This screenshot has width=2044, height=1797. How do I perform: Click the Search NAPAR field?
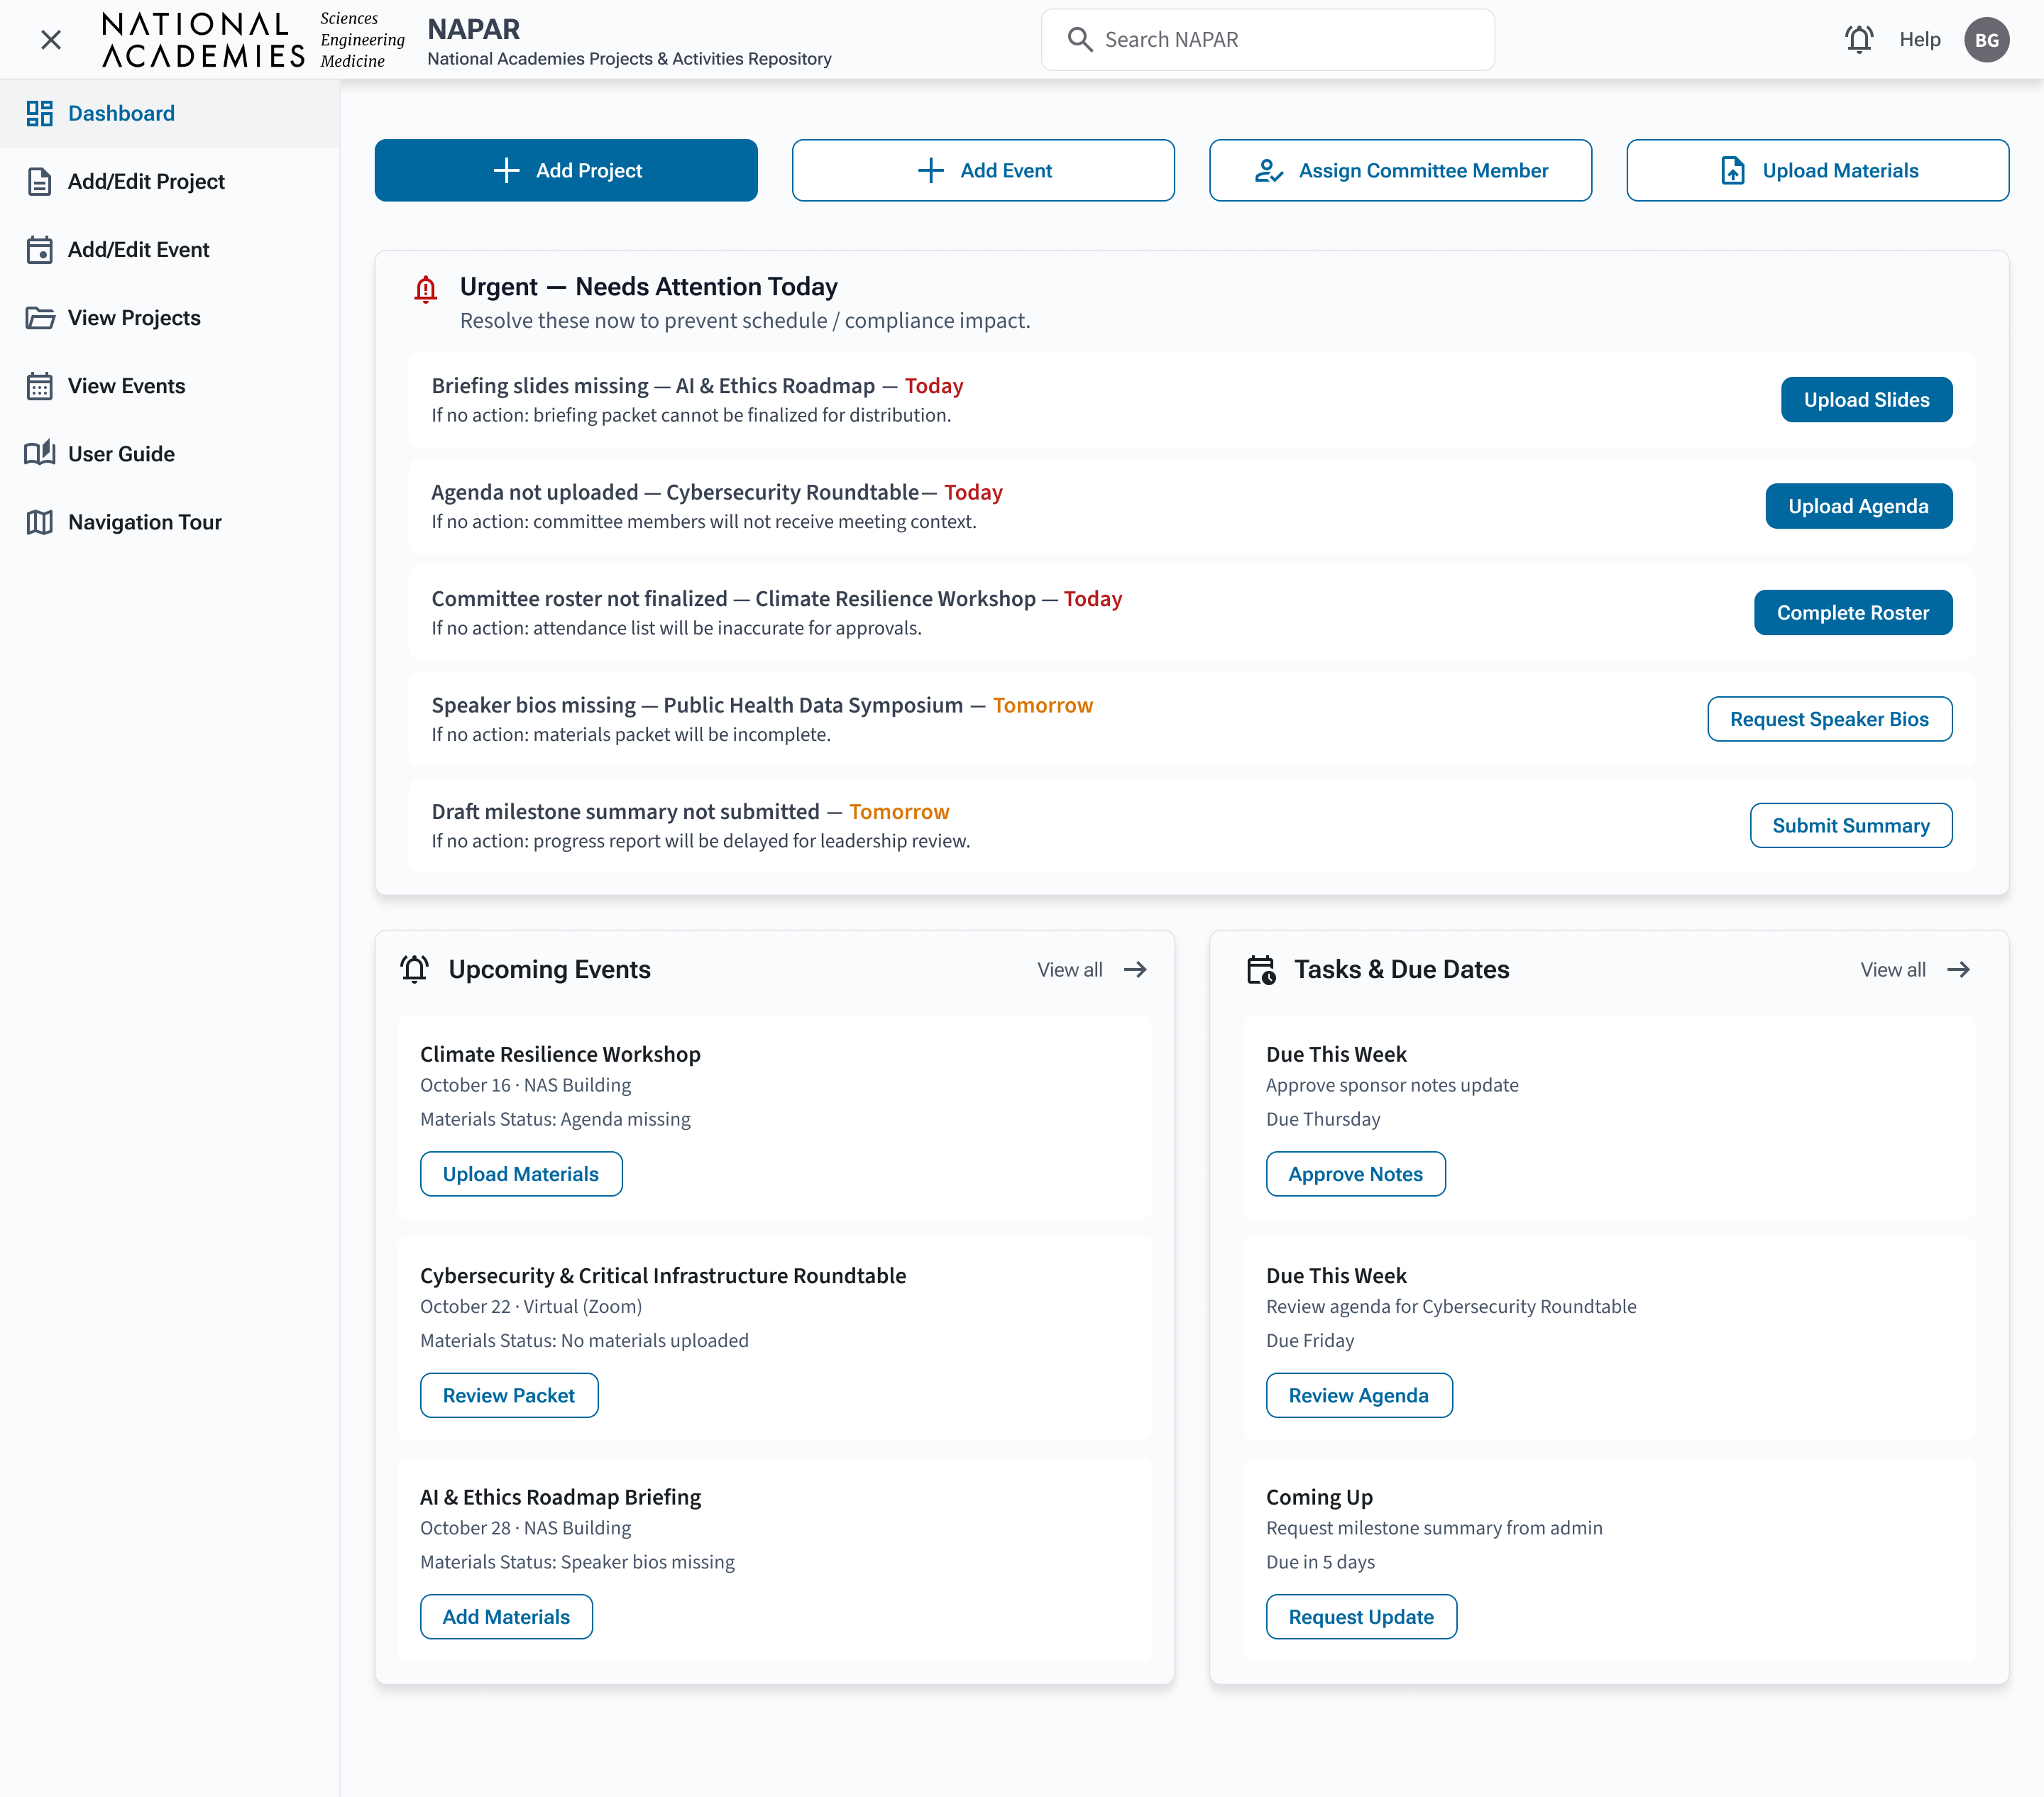coord(1267,40)
